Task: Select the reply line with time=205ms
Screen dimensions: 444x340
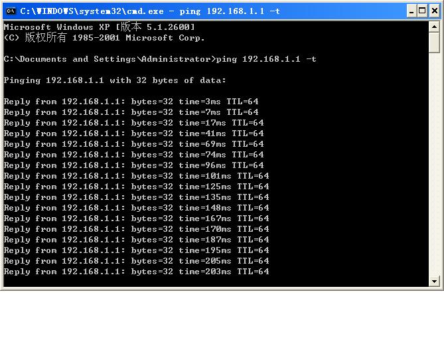Action: tap(137, 261)
